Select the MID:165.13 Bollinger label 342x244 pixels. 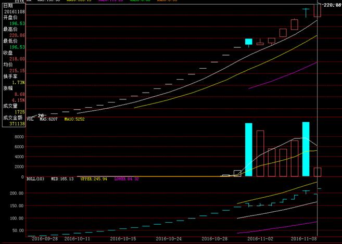[62, 178]
